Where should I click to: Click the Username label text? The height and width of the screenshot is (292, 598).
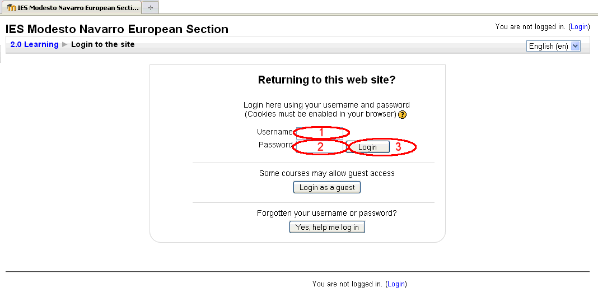click(x=275, y=132)
